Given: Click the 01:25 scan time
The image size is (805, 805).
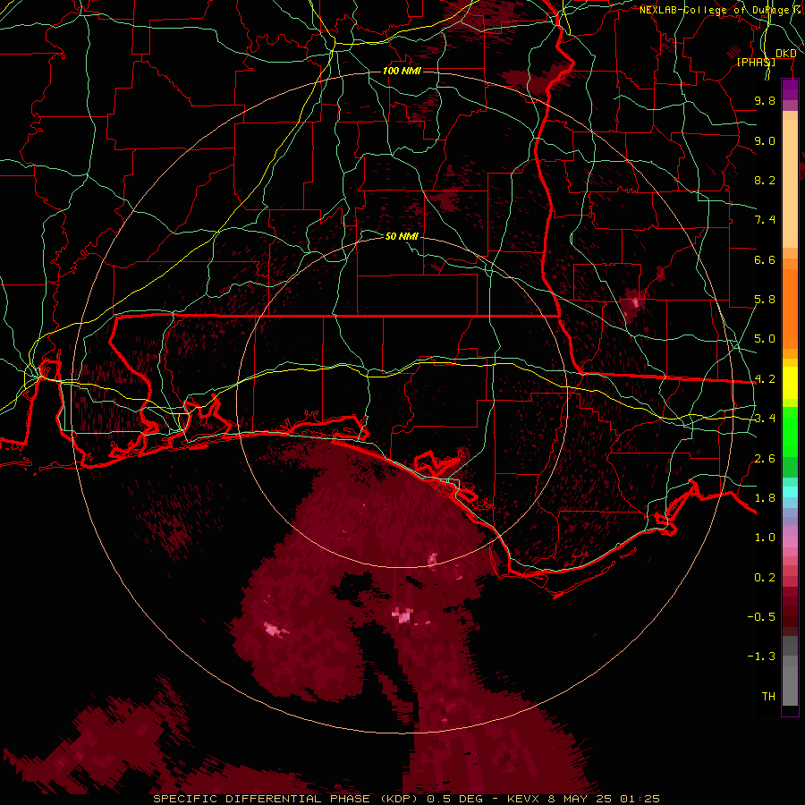Looking at the screenshot, I should [640, 799].
